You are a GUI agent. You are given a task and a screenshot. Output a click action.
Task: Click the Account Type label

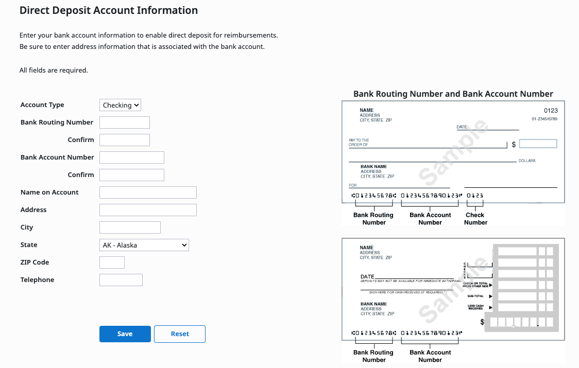pyautogui.click(x=42, y=105)
